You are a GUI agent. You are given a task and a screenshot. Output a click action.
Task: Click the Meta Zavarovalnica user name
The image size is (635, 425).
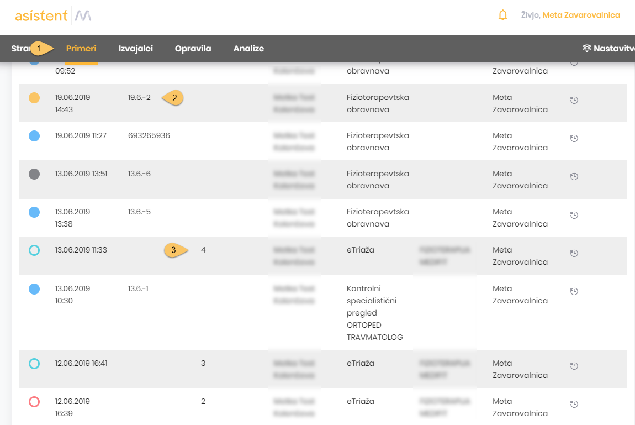click(581, 15)
